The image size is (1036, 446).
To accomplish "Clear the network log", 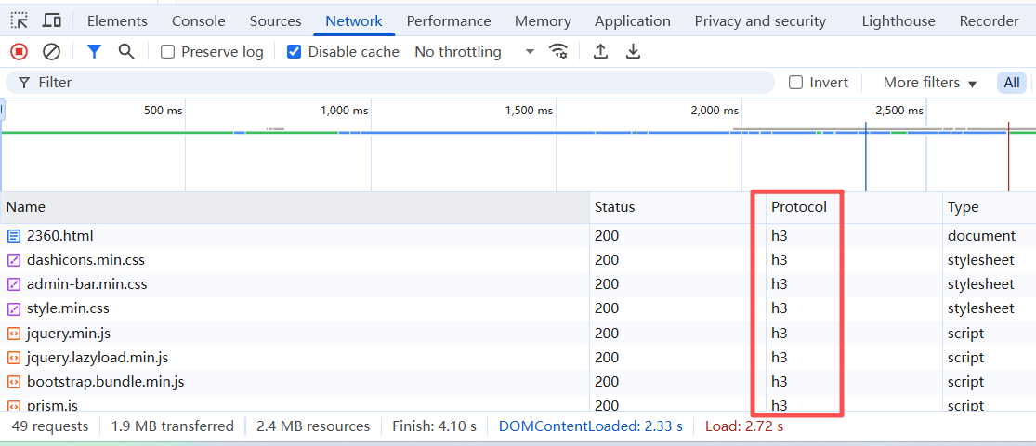I will point(51,51).
